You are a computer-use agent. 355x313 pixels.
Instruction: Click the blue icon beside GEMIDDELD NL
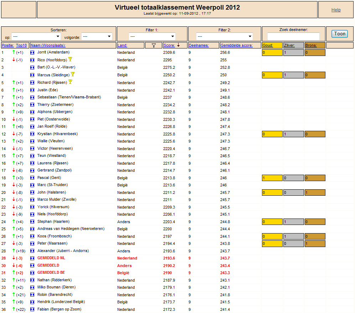(x=32, y=258)
